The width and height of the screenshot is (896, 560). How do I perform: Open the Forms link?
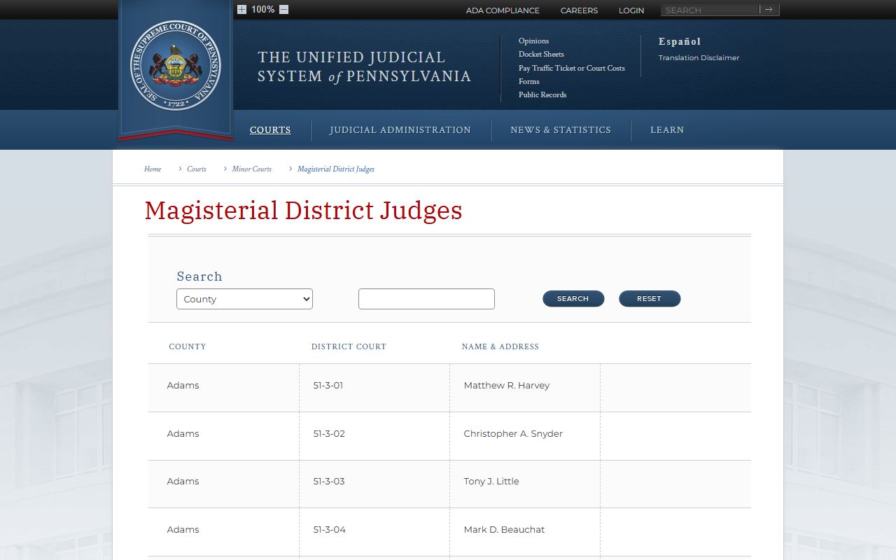[x=529, y=82]
